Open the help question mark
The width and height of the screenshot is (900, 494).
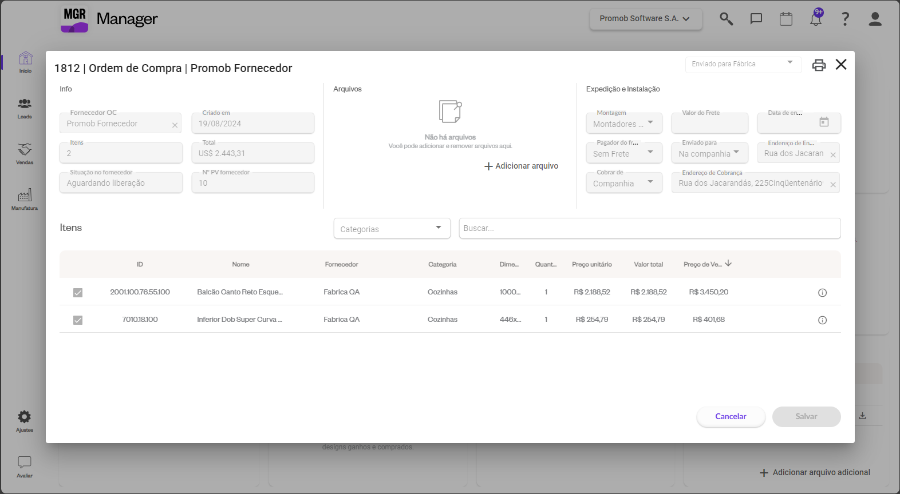pyautogui.click(x=845, y=19)
